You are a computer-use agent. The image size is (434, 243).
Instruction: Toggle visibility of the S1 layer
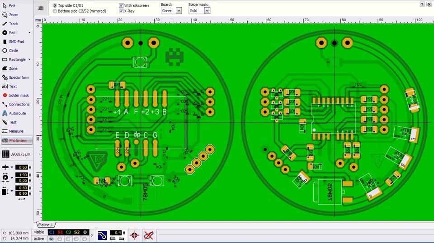click(x=60, y=232)
